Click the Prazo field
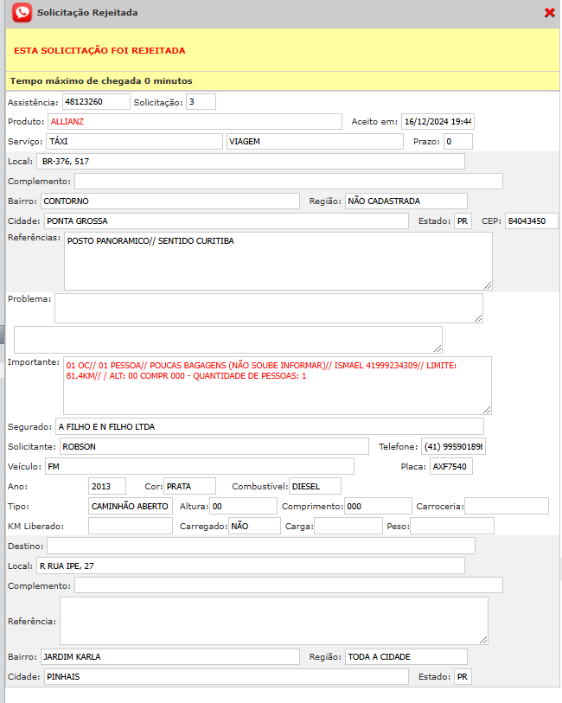 click(x=458, y=141)
